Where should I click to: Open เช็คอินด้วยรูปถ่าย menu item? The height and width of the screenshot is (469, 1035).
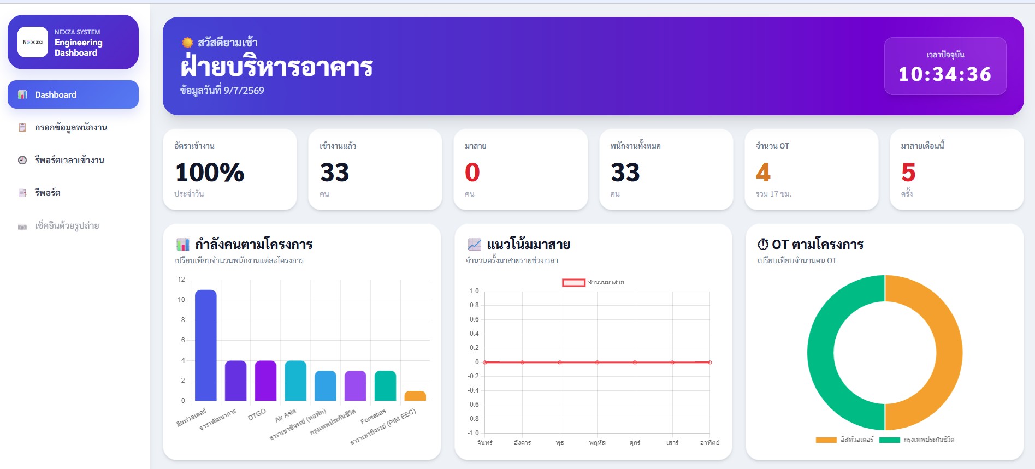(73, 225)
